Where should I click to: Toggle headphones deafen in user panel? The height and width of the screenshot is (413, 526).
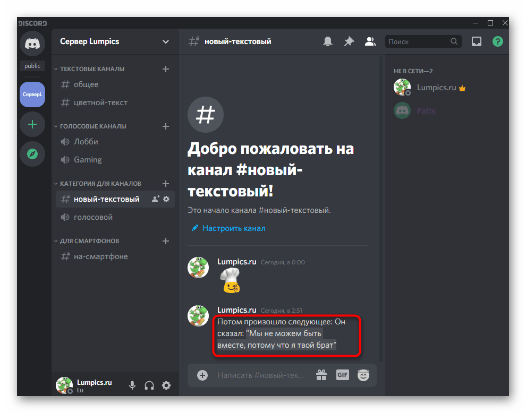click(149, 385)
